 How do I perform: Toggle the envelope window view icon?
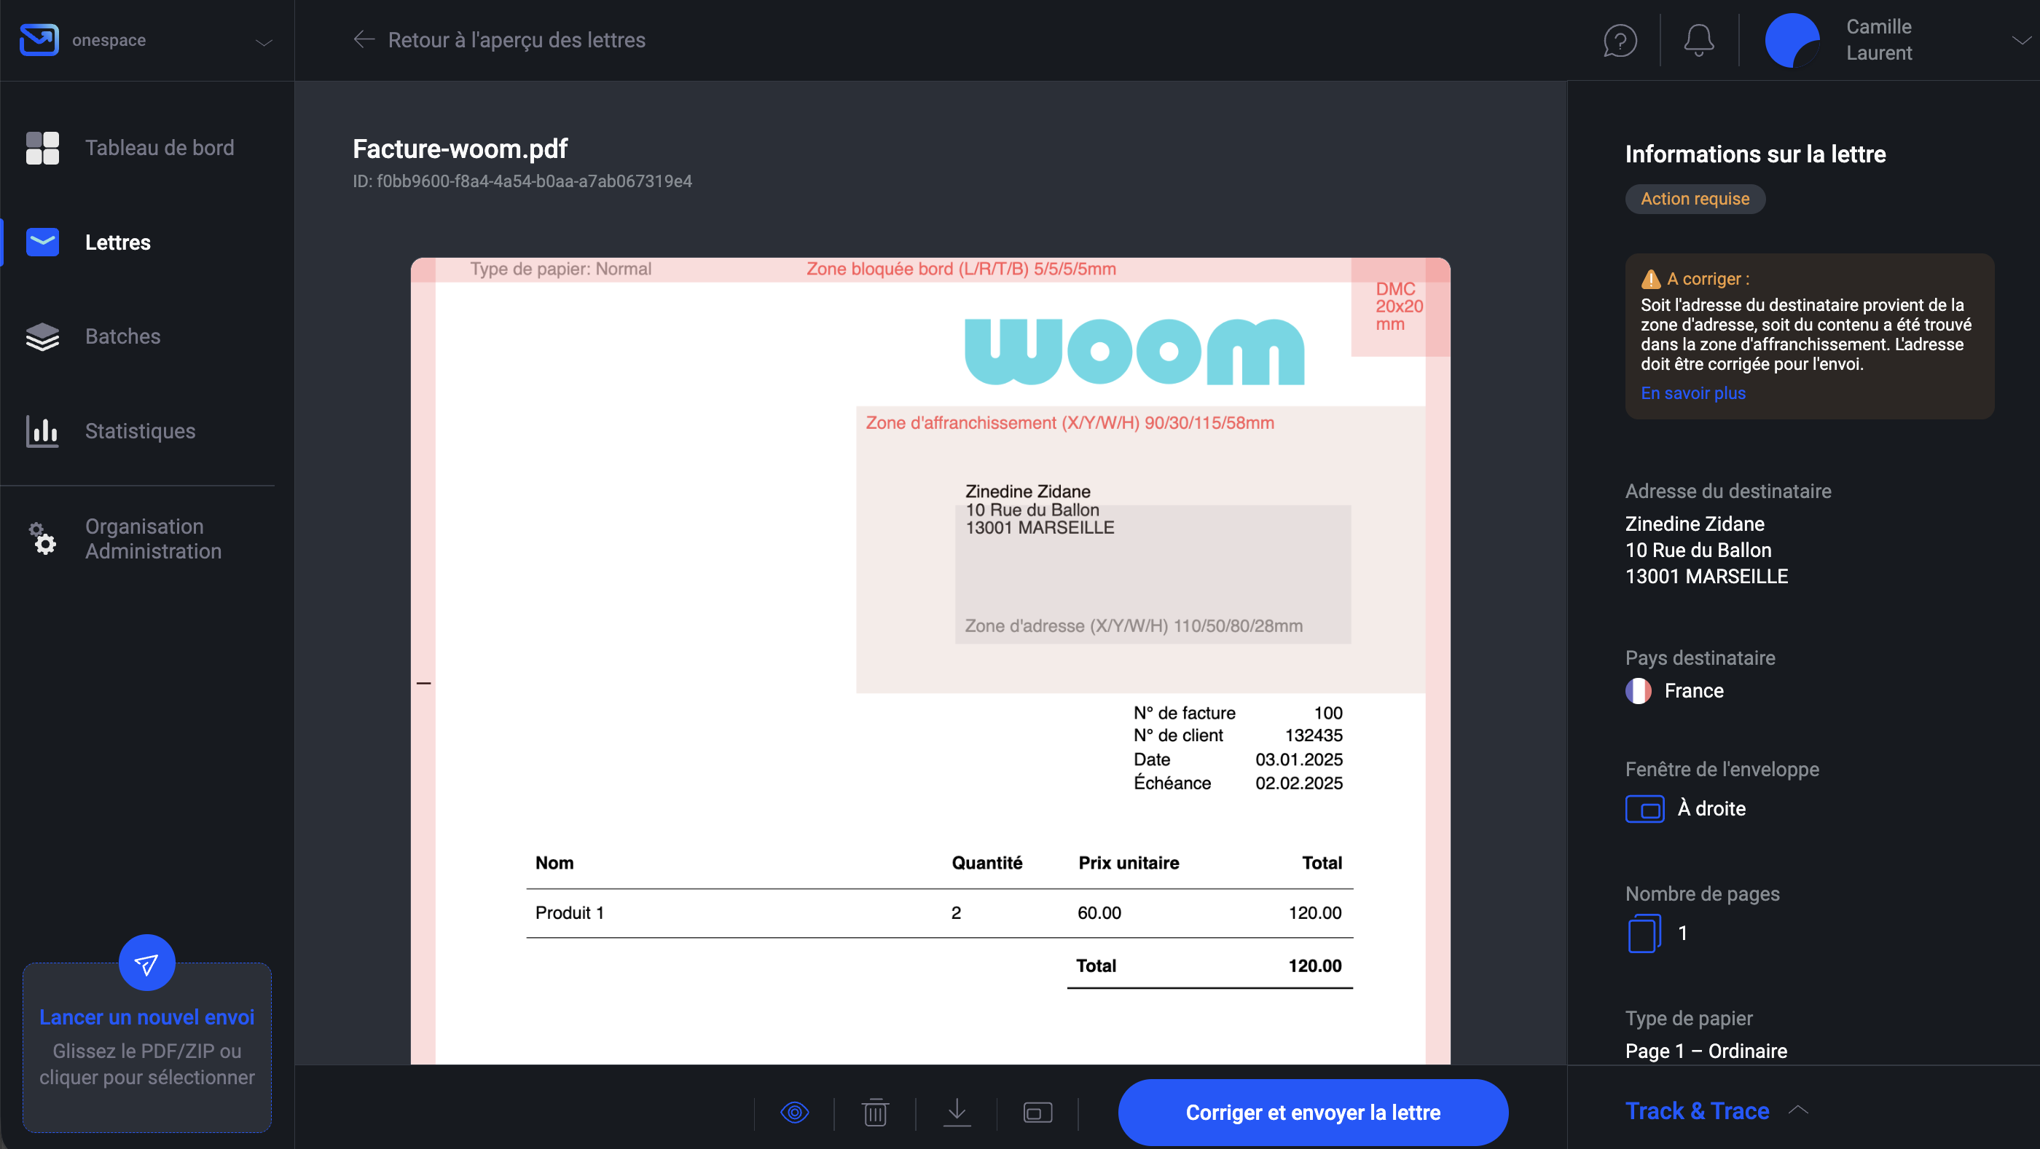pyautogui.click(x=1037, y=1112)
